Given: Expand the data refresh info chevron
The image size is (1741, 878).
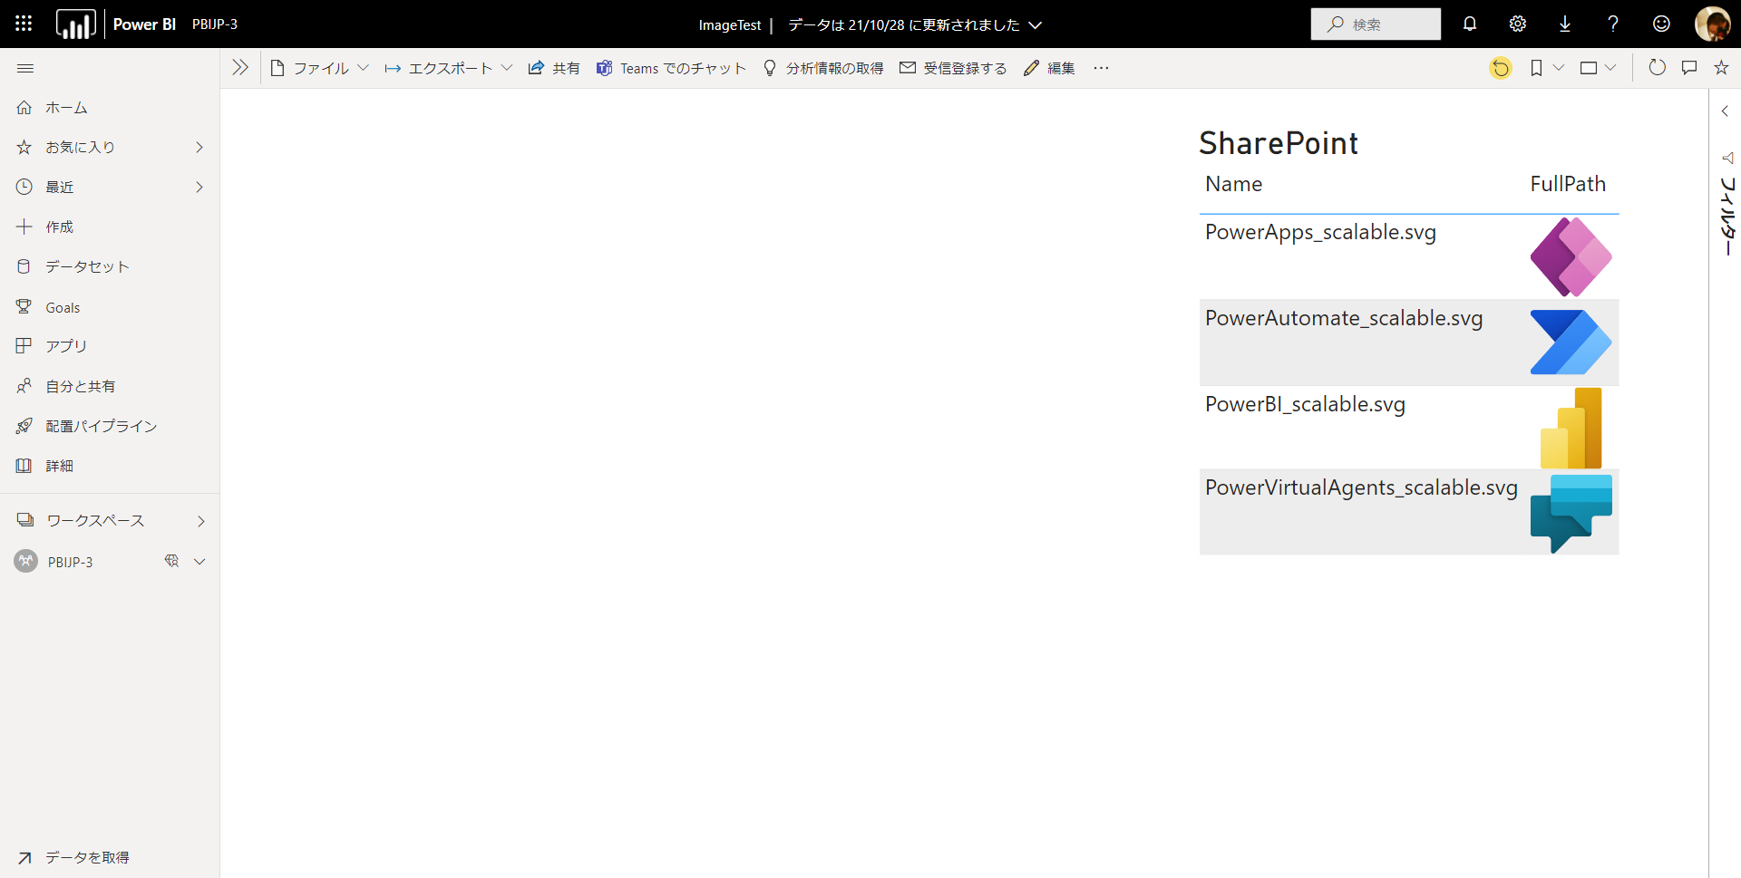Looking at the screenshot, I should (1035, 25).
